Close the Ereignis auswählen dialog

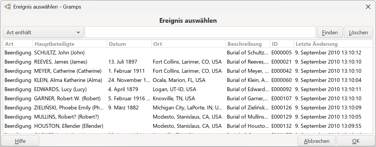(x=368, y=7)
